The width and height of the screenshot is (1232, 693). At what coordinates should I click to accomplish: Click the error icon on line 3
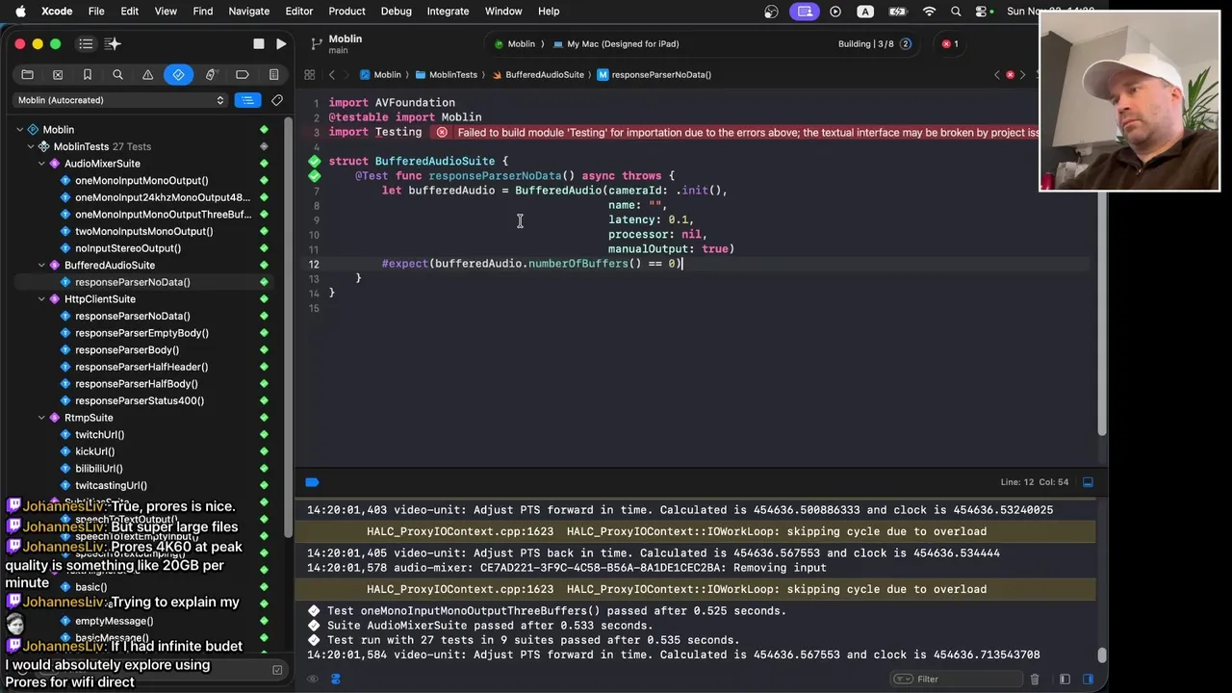coord(442,133)
